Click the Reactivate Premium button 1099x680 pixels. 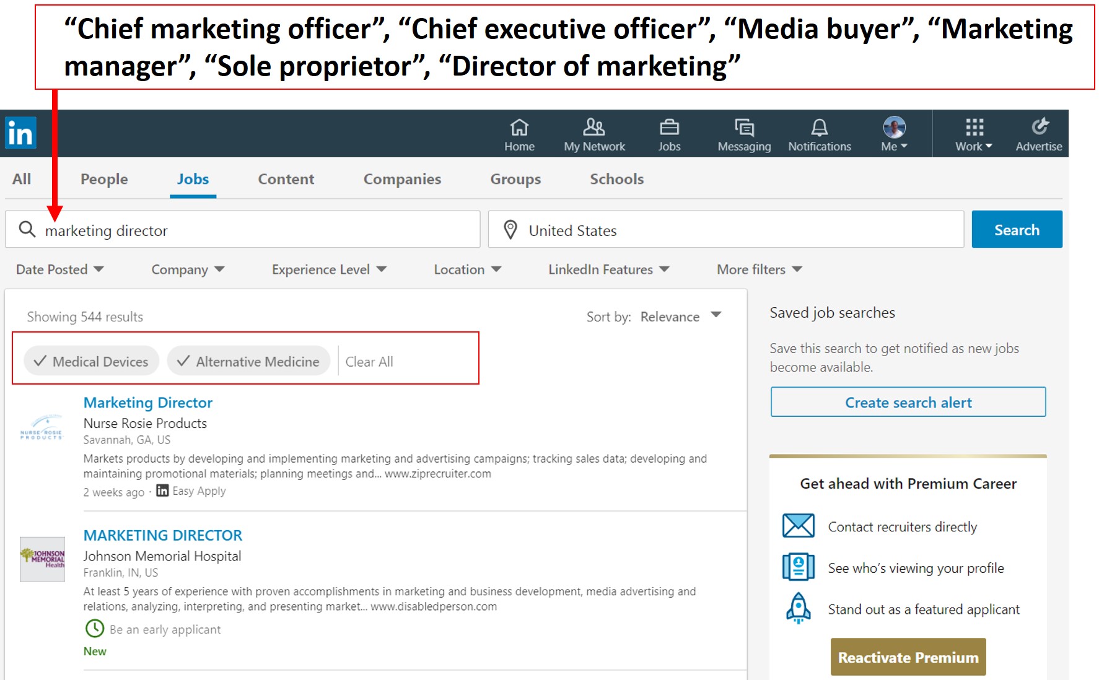point(908,656)
